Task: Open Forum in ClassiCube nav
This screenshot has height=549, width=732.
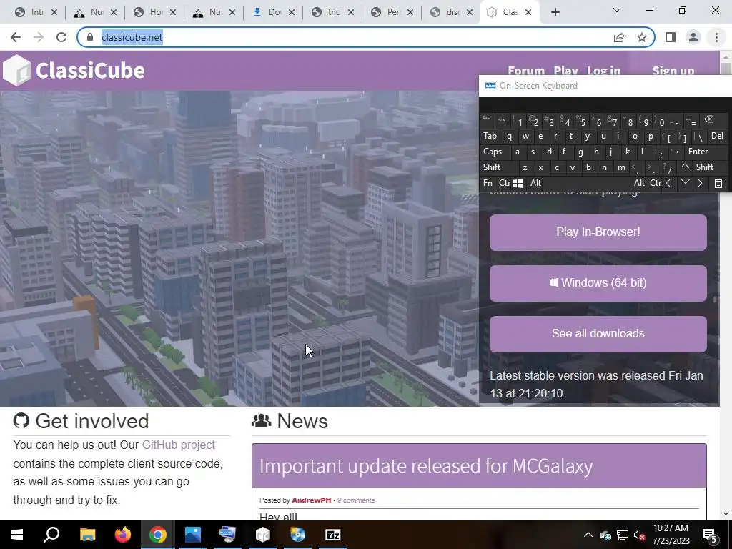Action: 526,71
